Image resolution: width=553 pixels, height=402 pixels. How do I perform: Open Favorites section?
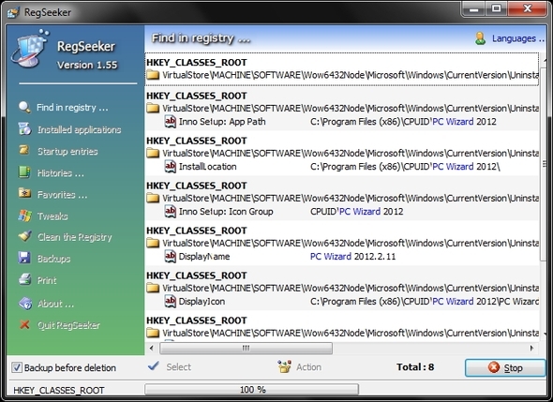click(62, 195)
